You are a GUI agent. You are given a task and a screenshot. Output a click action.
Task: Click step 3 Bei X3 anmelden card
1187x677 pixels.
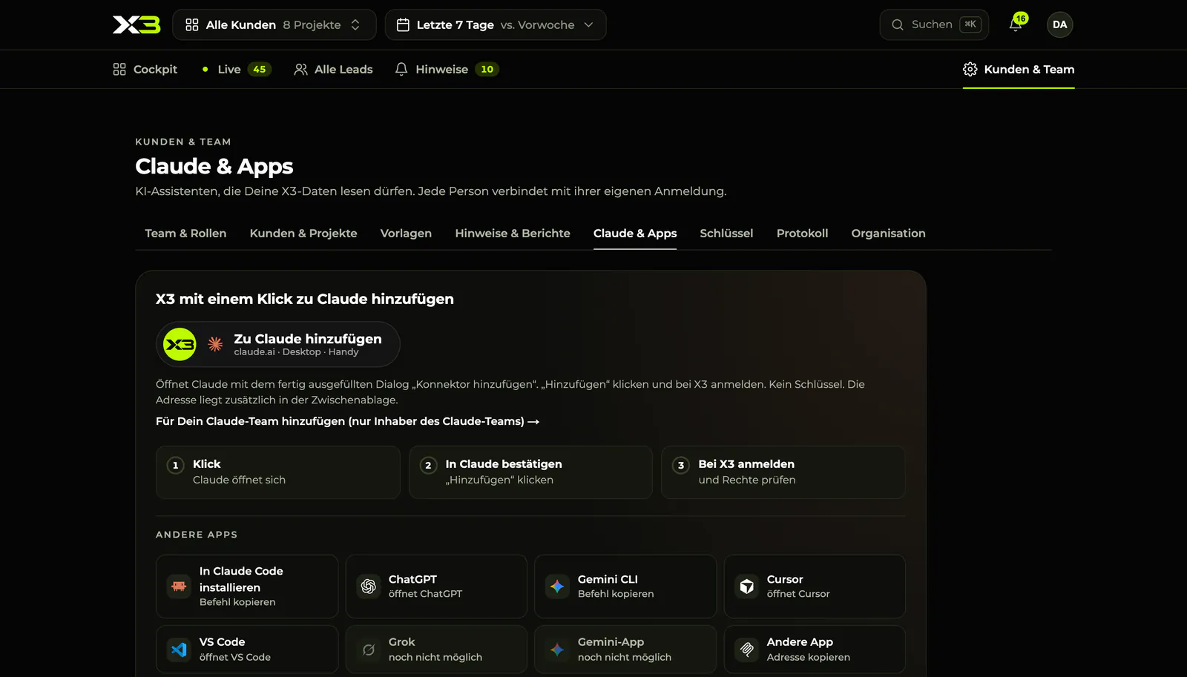coord(783,472)
